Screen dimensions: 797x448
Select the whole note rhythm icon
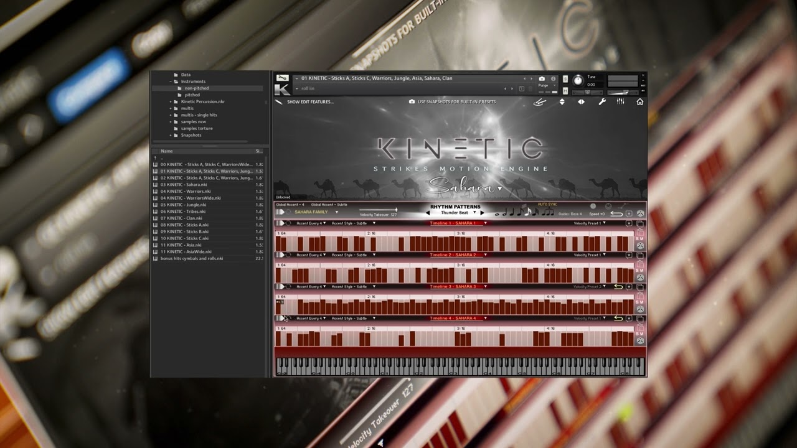coord(497,214)
